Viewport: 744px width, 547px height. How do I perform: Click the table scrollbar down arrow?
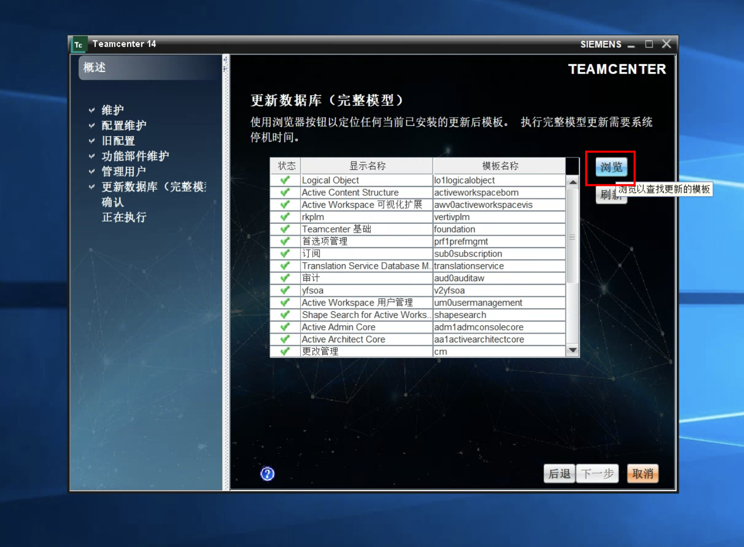(x=573, y=350)
